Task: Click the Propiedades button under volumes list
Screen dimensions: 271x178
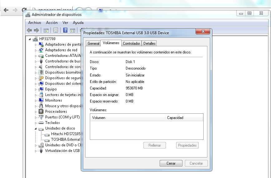Action: tap(187, 145)
